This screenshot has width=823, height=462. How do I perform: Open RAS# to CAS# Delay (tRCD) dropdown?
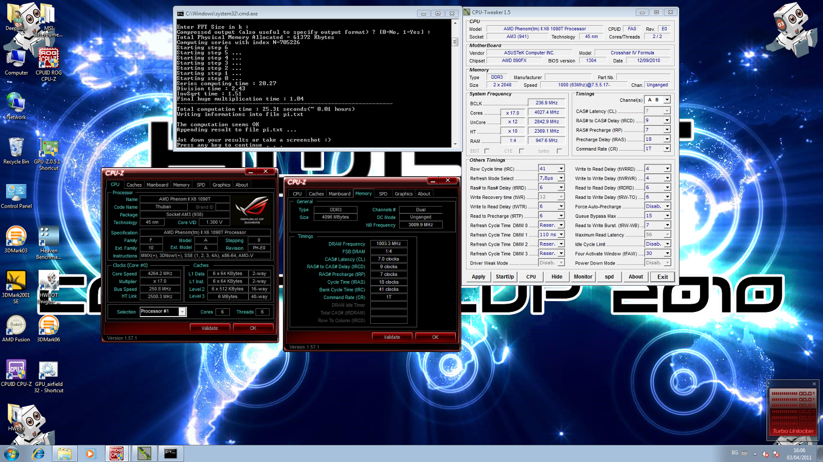click(667, 120)
